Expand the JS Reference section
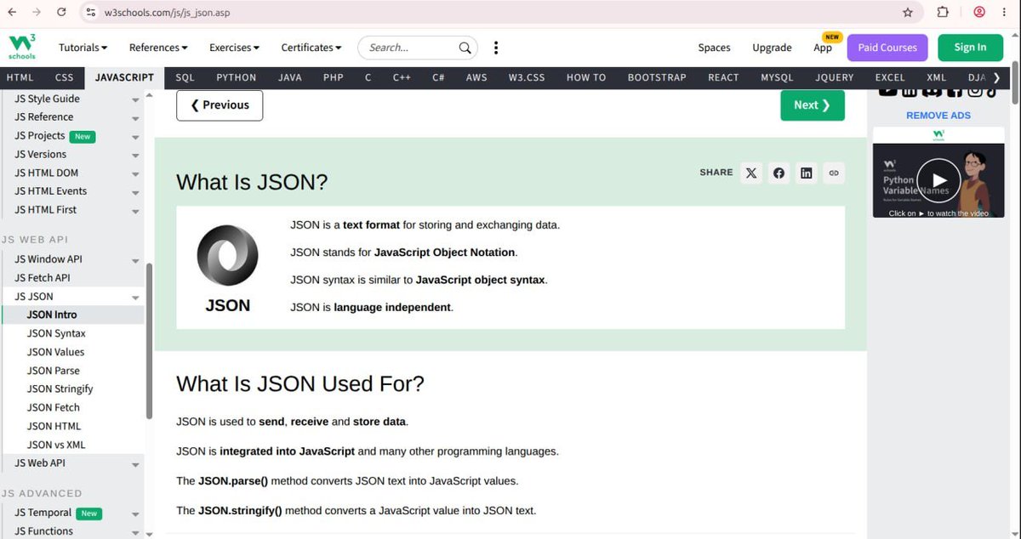This screenshot has width=1021, height=539. pyautogui.click(x=135, y=118)
